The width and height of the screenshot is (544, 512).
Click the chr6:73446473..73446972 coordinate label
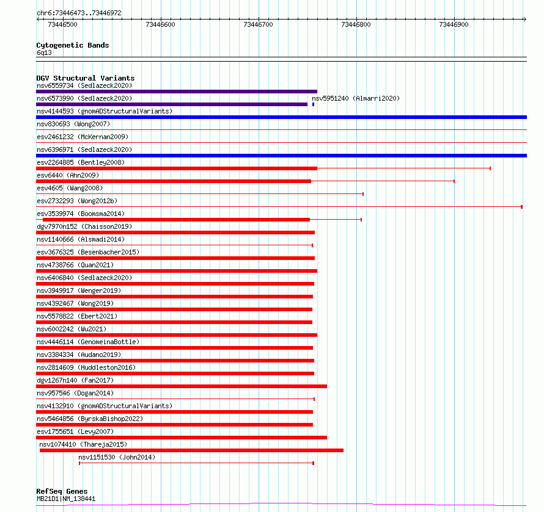point(79,13)
